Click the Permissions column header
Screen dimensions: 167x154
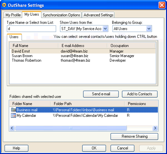141,104
